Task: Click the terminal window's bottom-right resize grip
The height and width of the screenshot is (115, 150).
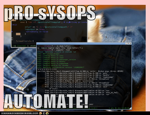Action: tap(130, 108)
